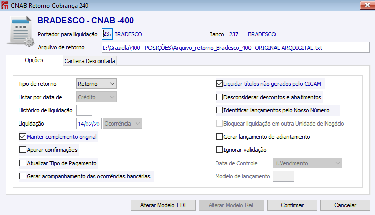Click the Bloquear liquidação em outra Unidade checkbox
Viewport: 375px width, 215px height.
point(219,124)
